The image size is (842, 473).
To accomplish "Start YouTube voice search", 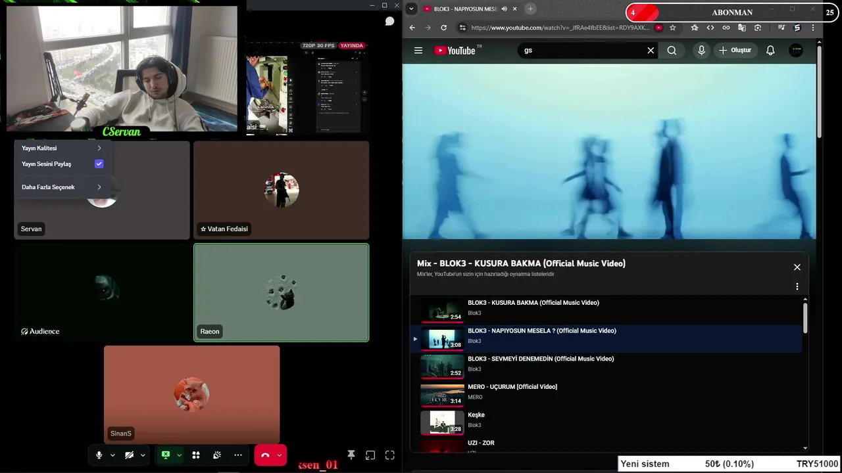I will (701, 51).
